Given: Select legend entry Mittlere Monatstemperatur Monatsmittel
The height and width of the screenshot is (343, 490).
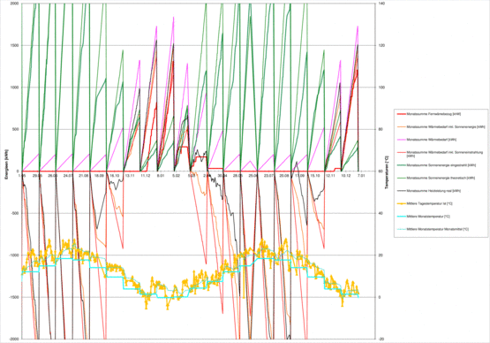Looking at the screenshot, I should pos(433,229).
